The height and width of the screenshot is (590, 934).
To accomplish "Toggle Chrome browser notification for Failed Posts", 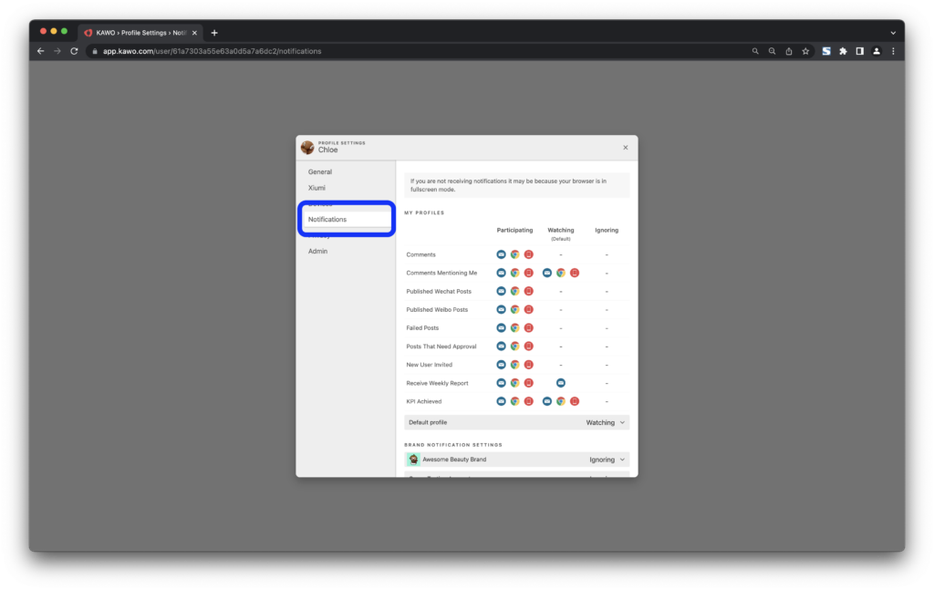I will pyautogui.click(x=514, y=327).
